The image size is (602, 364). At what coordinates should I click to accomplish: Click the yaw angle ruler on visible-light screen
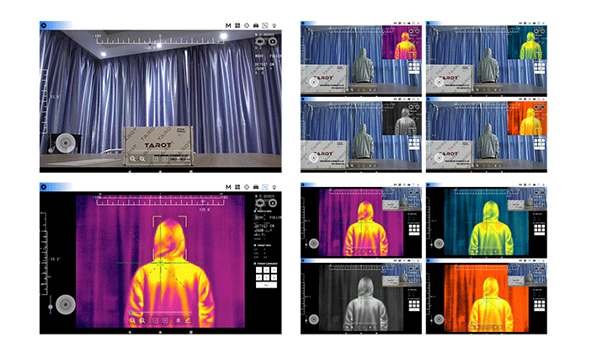tap(160, 40)
